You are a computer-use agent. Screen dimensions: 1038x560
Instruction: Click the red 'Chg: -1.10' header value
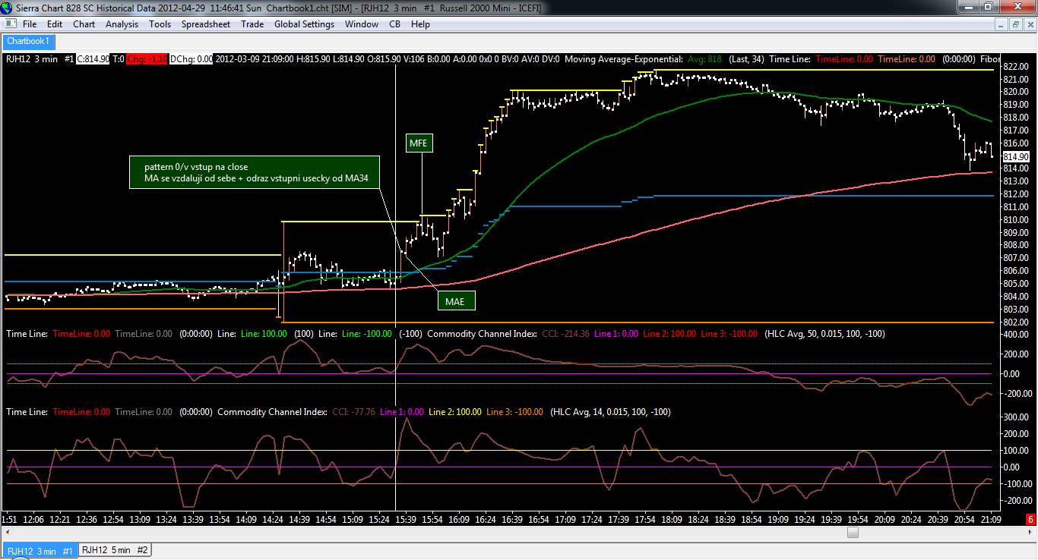point(147,58)
